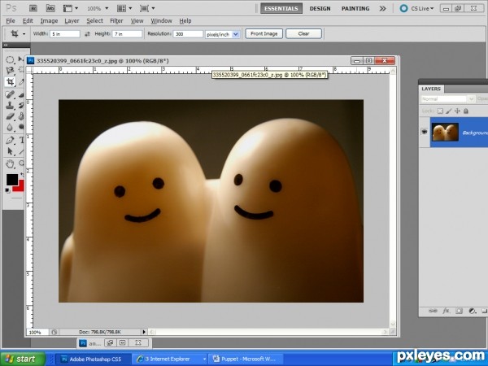Switch to DESIGN workspace
Viewport: 488px width, 366px height.
point(320,8)
